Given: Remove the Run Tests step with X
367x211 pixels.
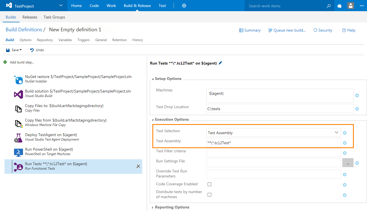Looking at the screenshot, I should coord(138,166).
